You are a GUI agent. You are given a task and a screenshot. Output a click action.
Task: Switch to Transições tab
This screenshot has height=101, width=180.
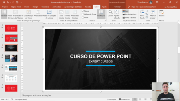click(45, 7)
